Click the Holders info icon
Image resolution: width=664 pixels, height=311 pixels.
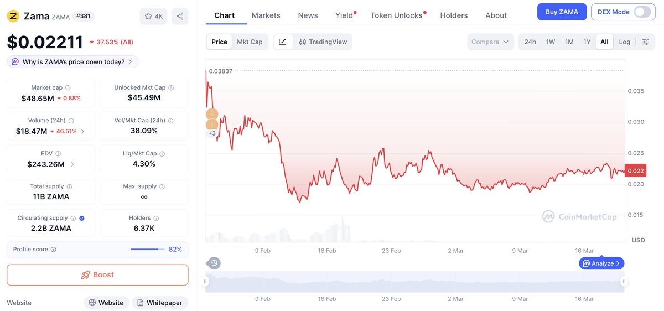156,218
